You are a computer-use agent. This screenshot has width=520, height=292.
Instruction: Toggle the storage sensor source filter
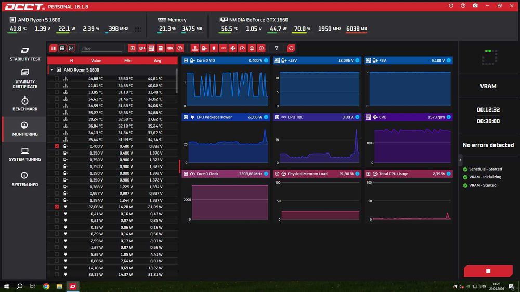point(161,48)
